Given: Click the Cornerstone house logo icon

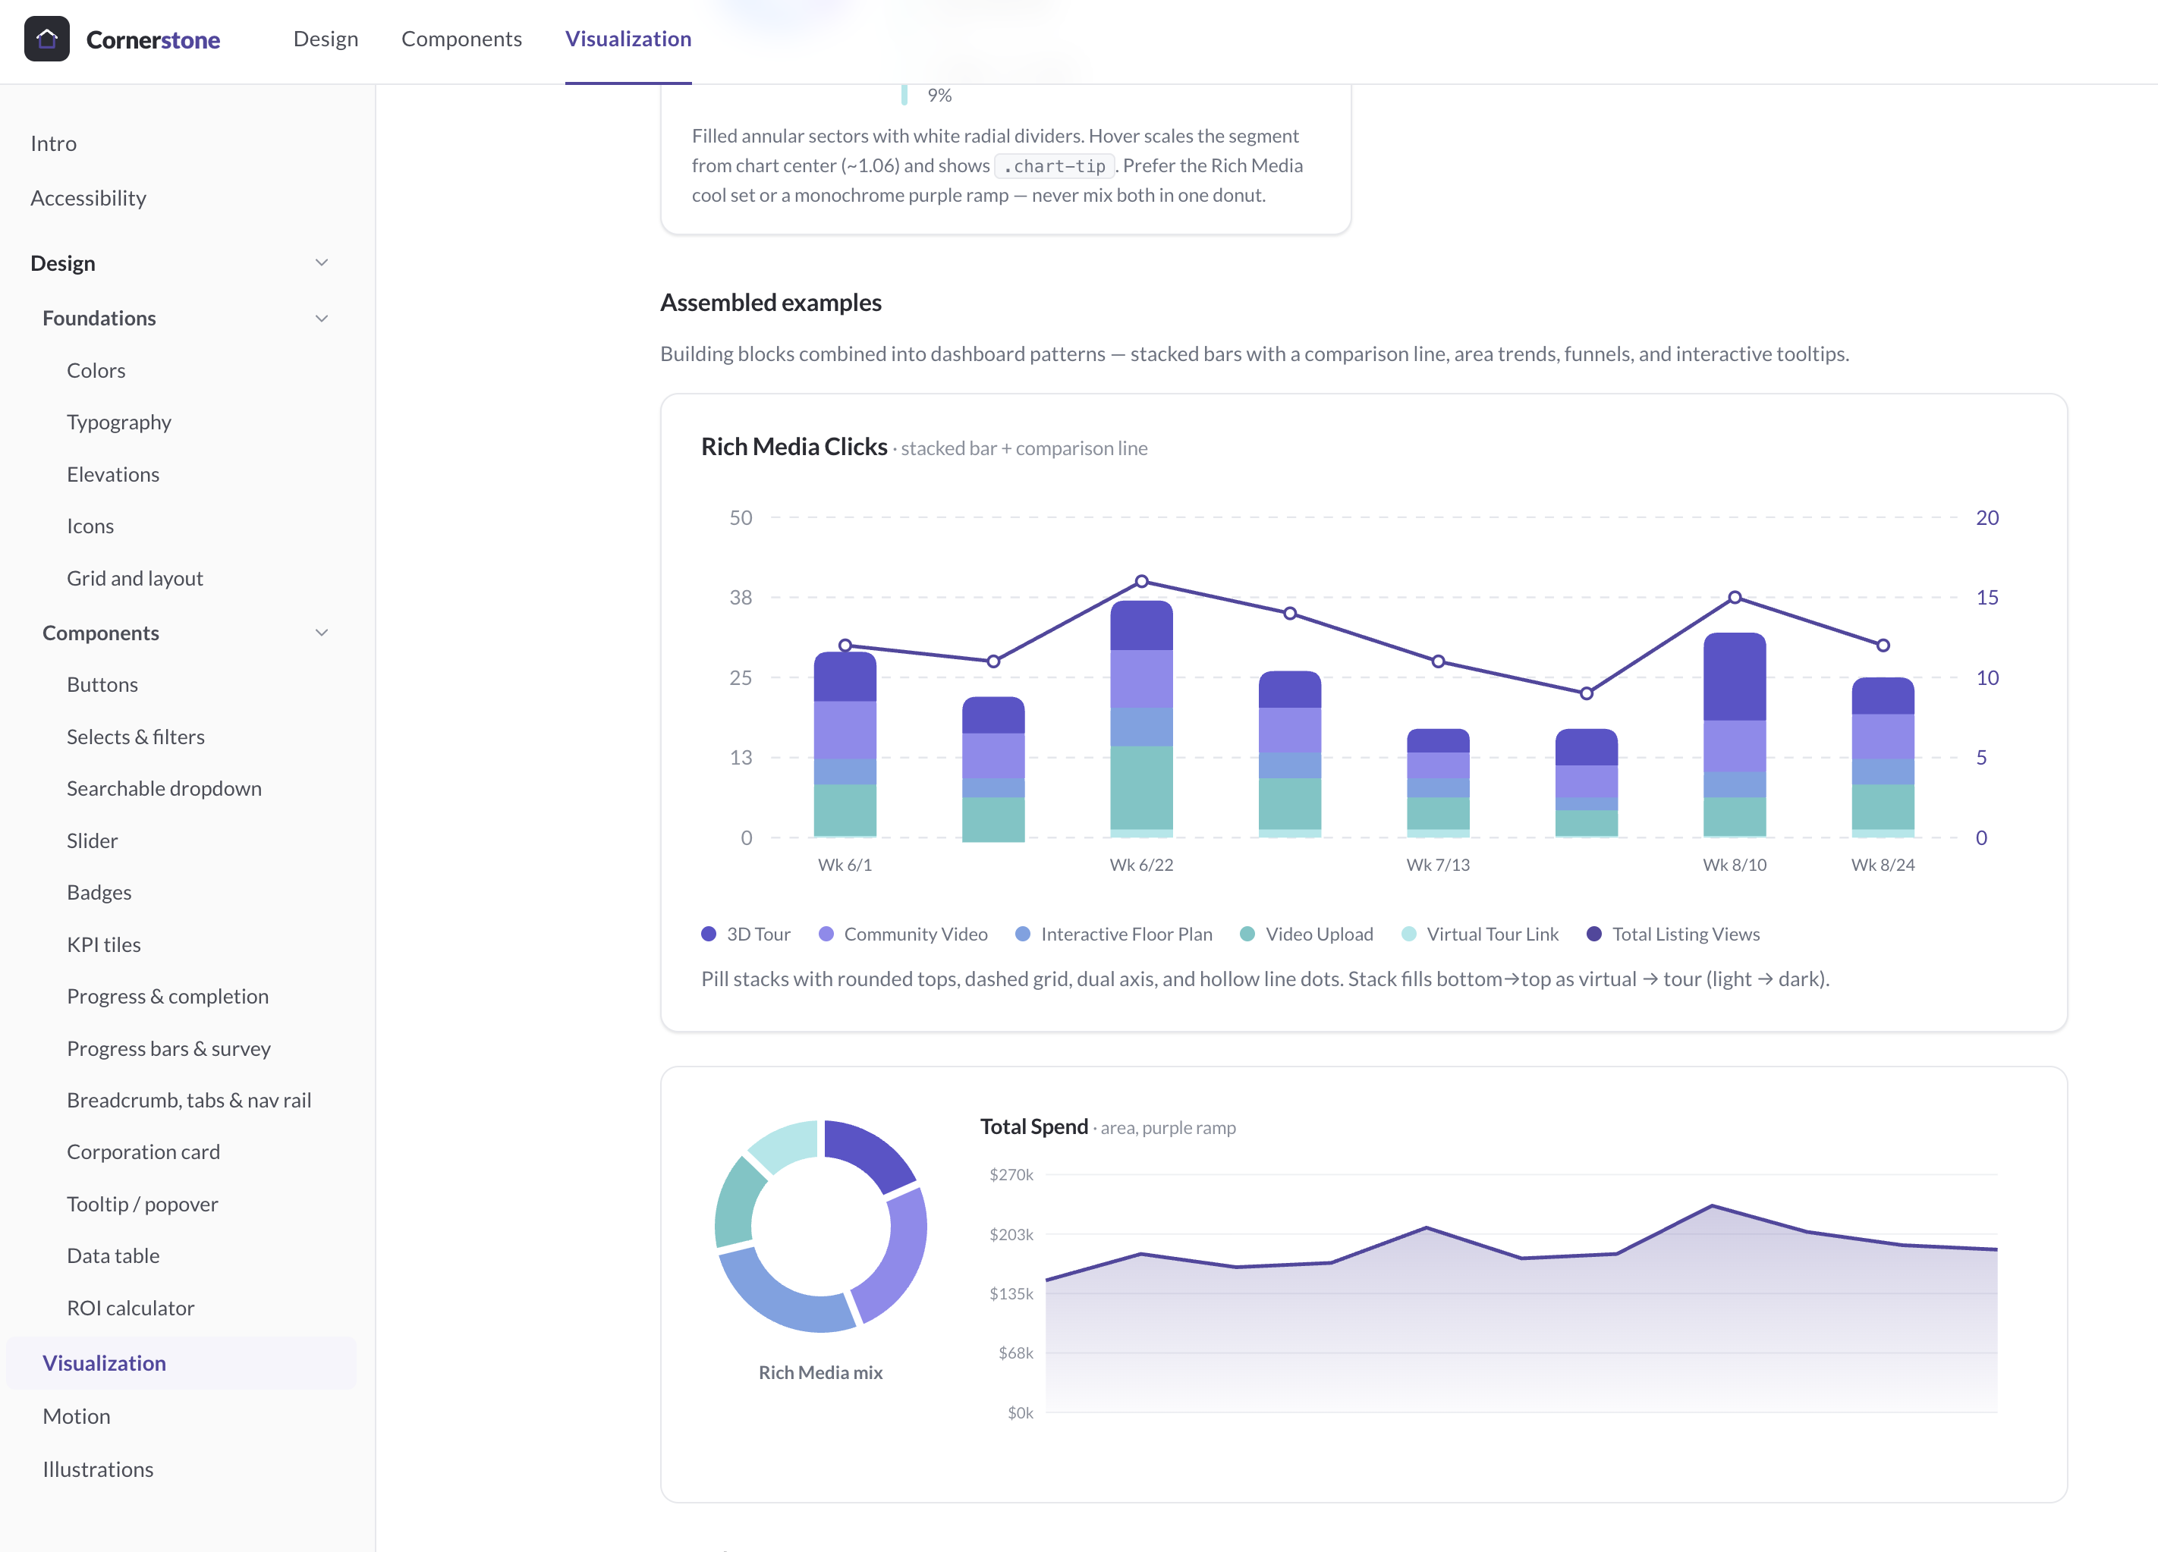Looking at the screenshot, I should pyautogui.click(x=46, y=39).
